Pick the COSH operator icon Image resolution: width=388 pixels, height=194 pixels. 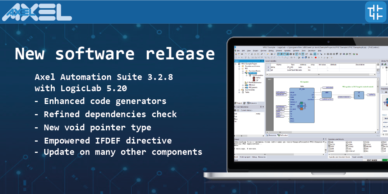(x=364, y=144)
